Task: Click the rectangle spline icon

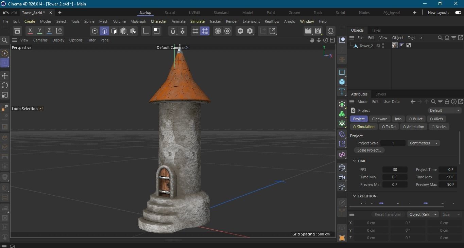Action: pos(342,72)
